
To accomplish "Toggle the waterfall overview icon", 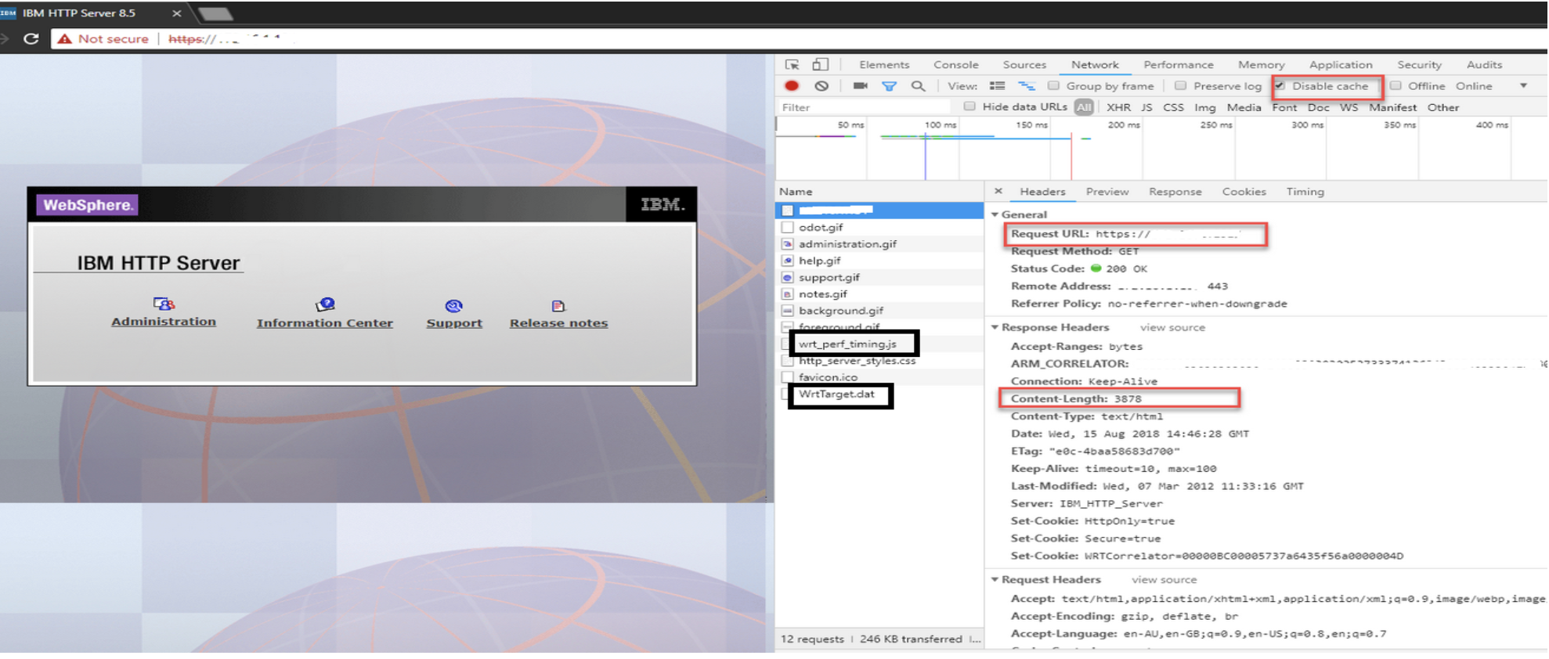I will pos(1026,85).
